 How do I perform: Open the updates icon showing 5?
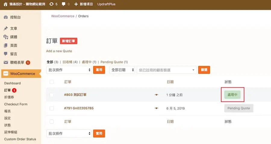(x=51, y=4)
